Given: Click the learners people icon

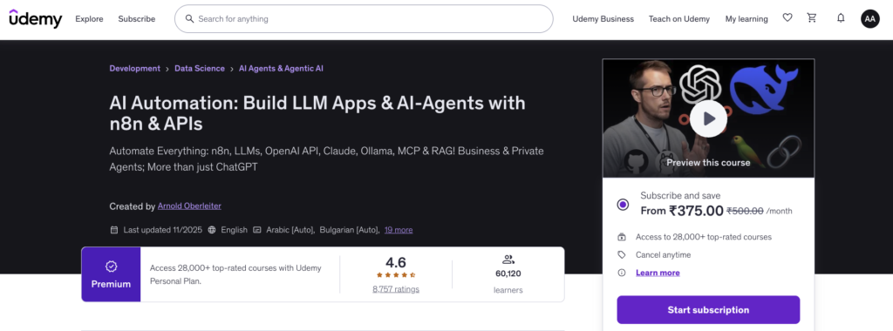Looking at the screenshot, I should tap(508, 260).
